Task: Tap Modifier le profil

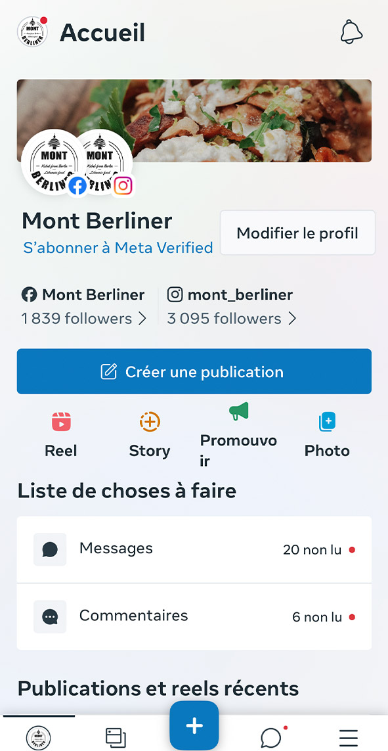Action: tap(297, 233)
